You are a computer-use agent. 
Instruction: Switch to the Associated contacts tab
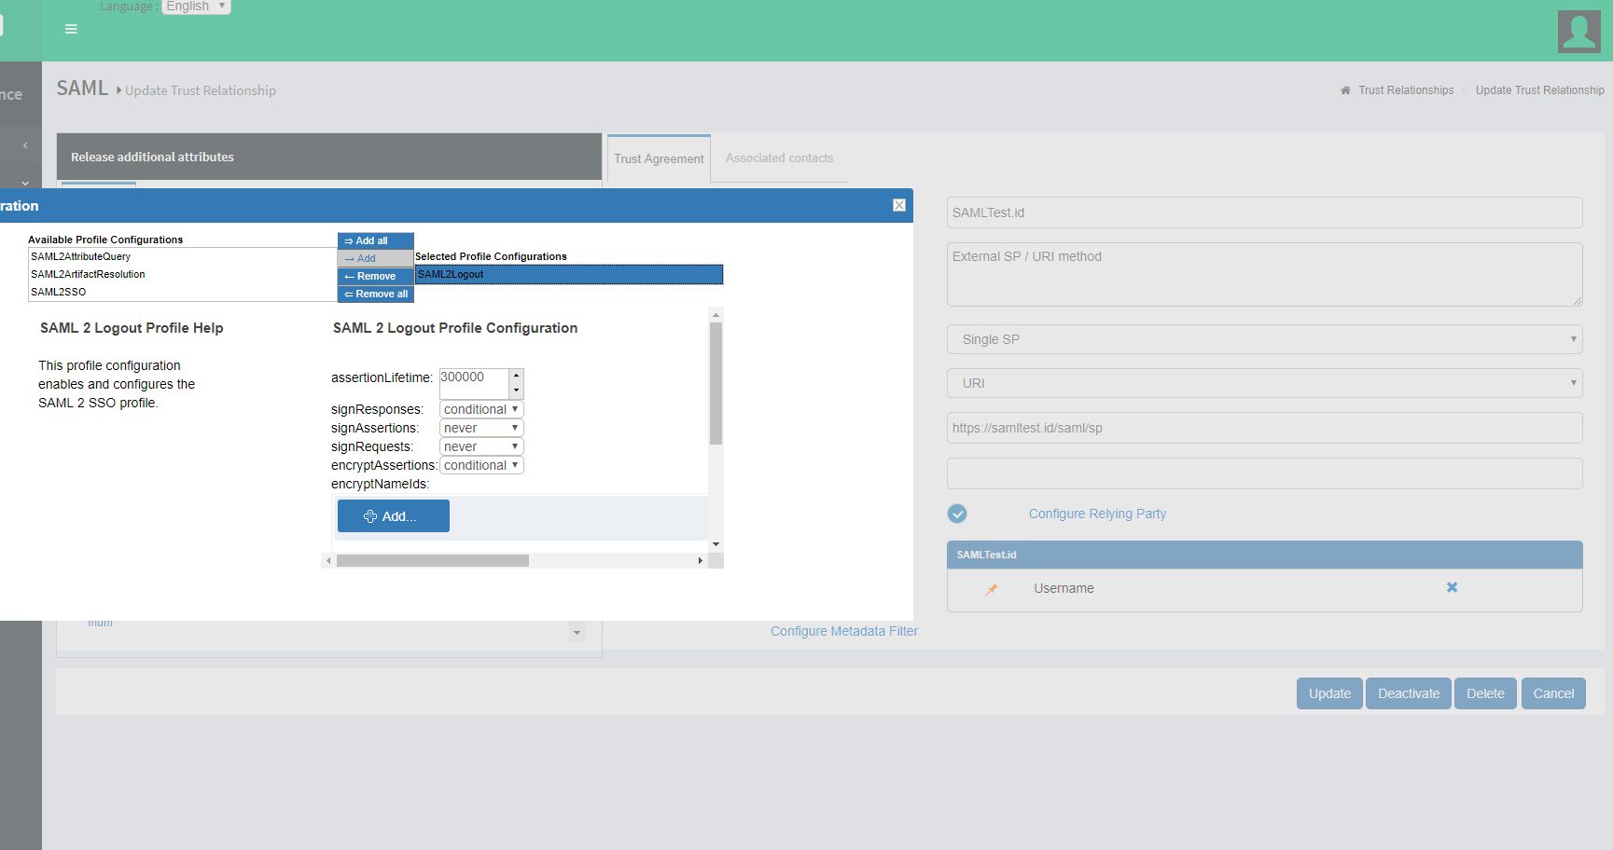point(779,158)
